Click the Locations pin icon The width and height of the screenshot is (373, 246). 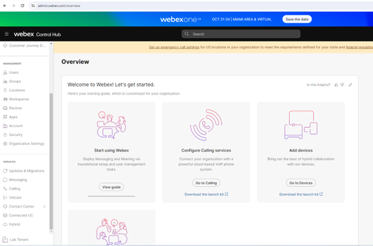5,90
